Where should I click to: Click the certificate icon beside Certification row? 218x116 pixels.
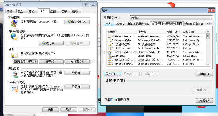tap(109, 48)
